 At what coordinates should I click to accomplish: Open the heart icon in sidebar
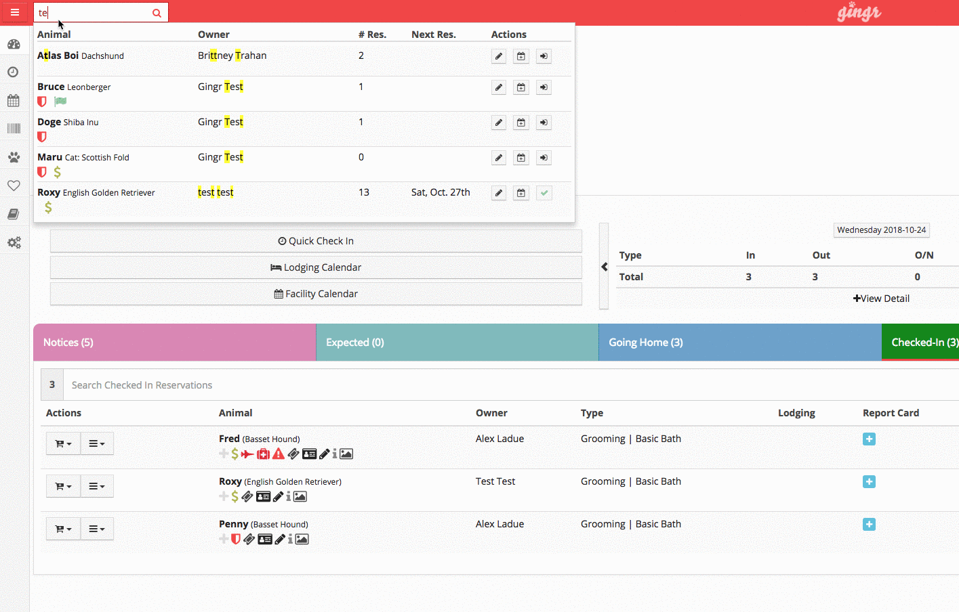point(14,185)
